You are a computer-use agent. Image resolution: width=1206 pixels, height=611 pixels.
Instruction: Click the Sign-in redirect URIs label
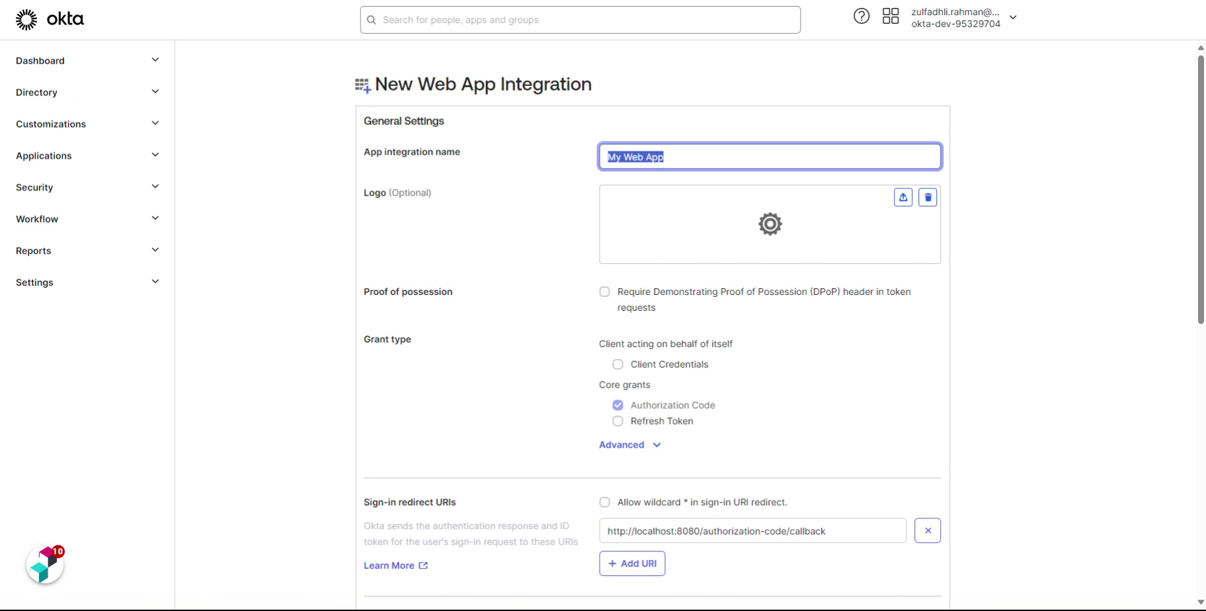pyautogui.click(x=410, y=503)
